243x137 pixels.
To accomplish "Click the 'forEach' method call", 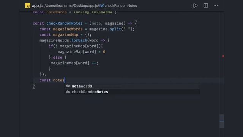I will click(x=79, y=40).
